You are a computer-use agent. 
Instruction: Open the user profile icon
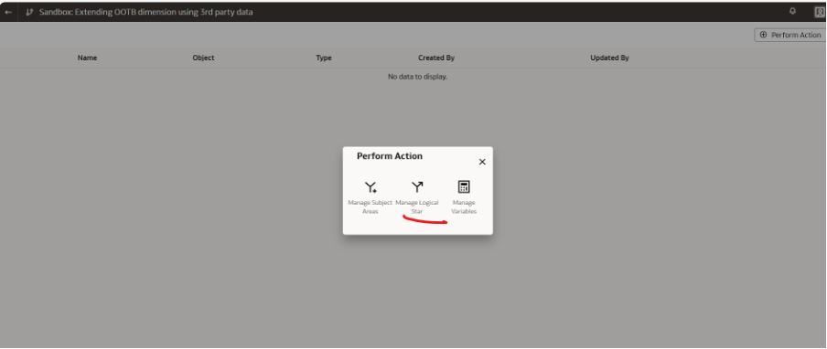821,12
